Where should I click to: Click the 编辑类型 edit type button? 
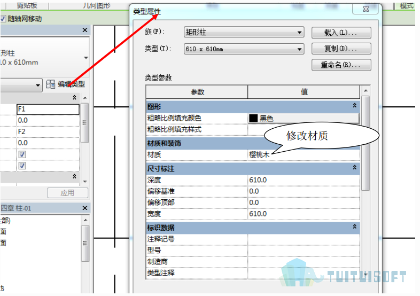coord(65,84)
